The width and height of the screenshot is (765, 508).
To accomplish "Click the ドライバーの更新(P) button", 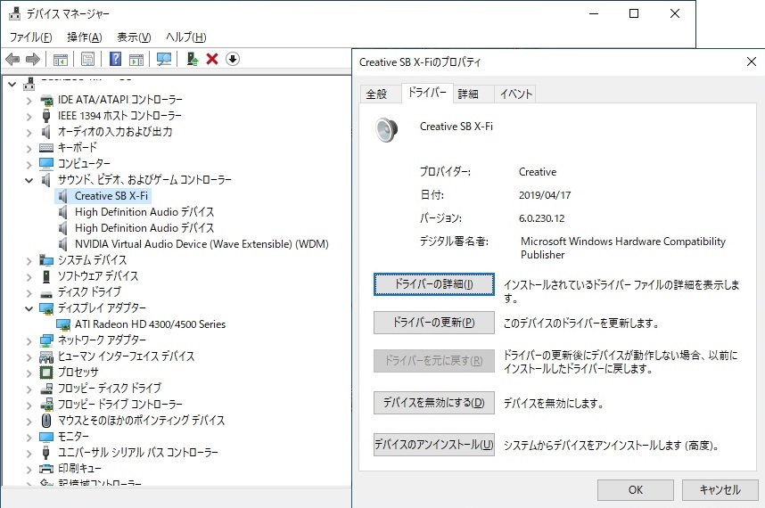I will point(433,323).
